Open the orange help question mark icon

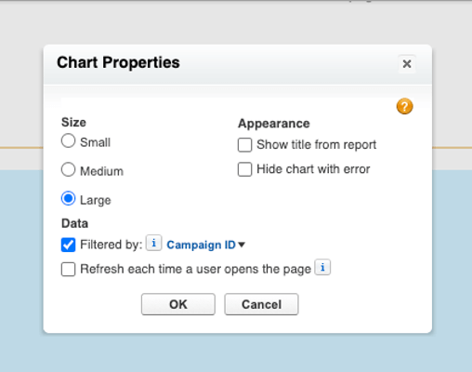[x=404, y=106]
